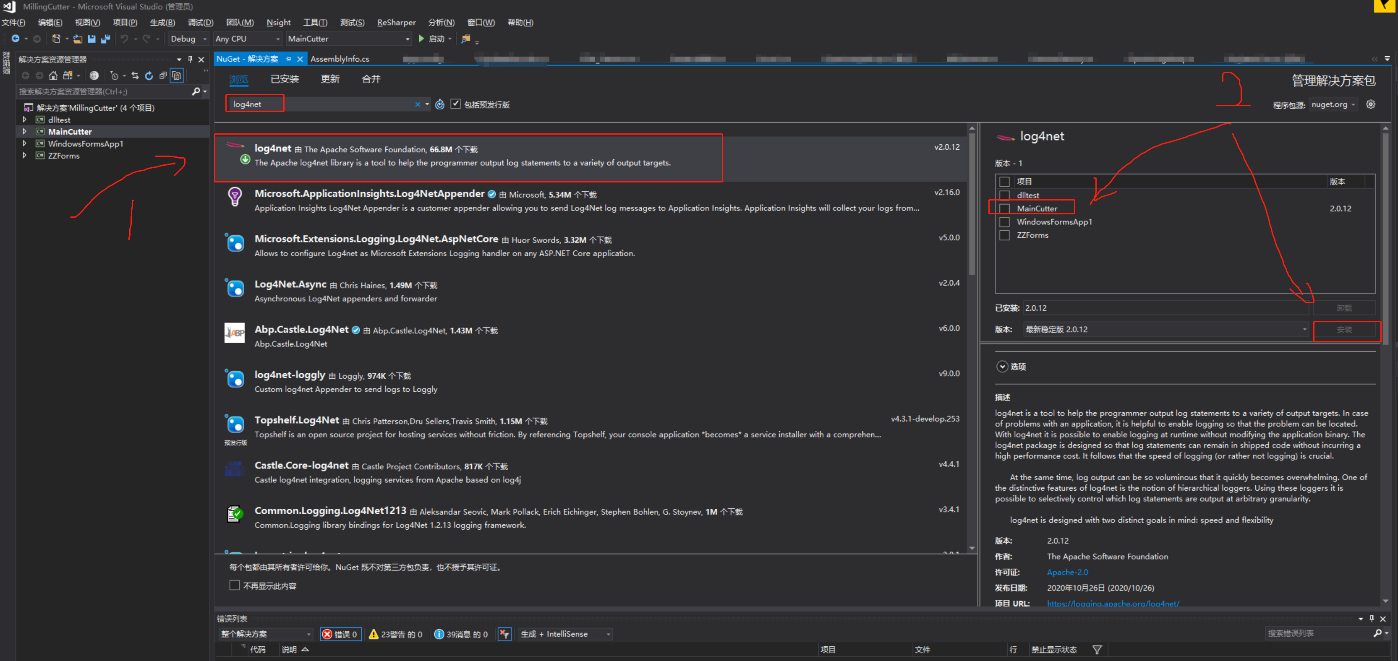Open the ReSharper menu
Image resolution: width=1398 pixels, height=661 pixels.
coord(396,22)
